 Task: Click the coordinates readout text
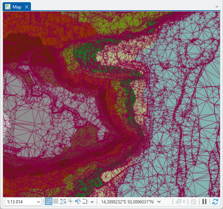[128, 202]
